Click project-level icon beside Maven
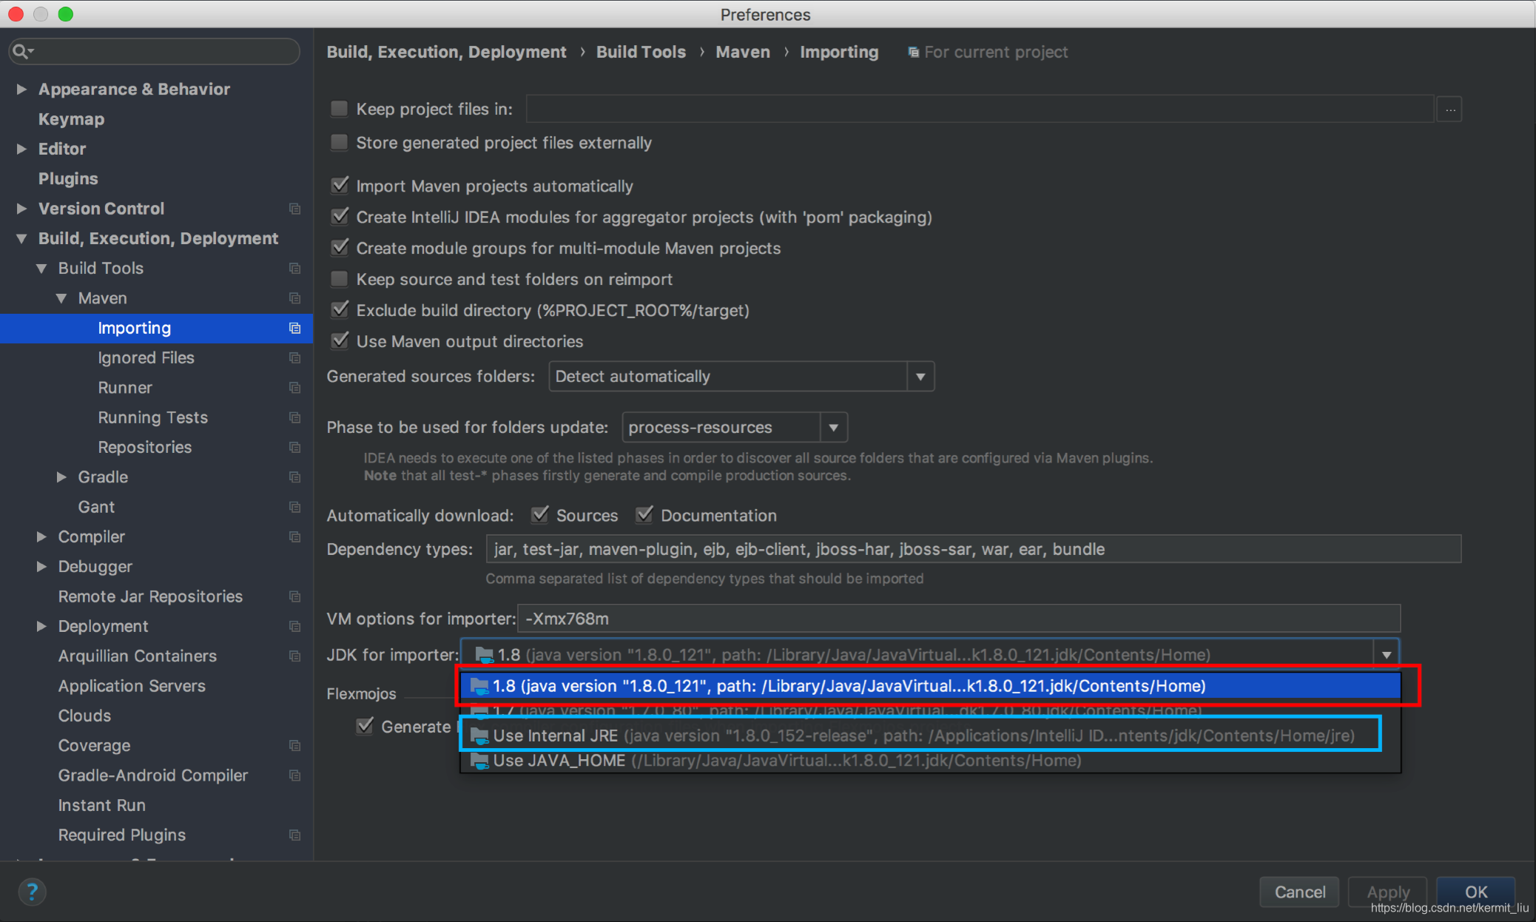Image resolution: width=1536 pixels, height=922 pixels. pyautogui.click(x=295, y=298)
